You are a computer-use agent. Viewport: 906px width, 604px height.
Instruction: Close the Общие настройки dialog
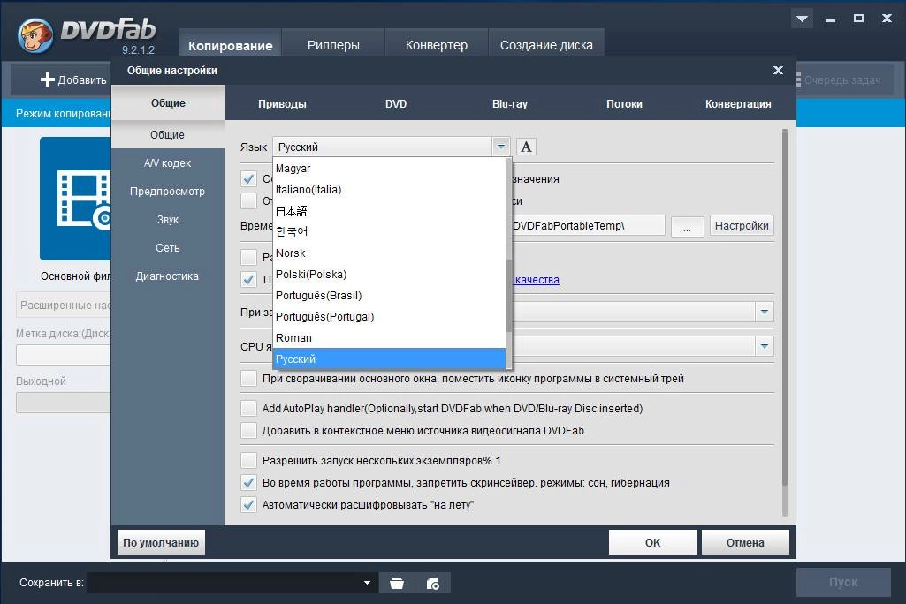tap(779, 70)
